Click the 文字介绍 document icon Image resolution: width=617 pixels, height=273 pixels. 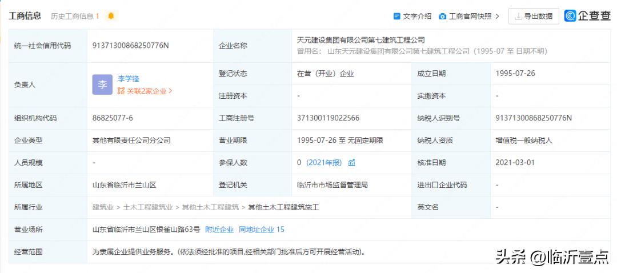pyautogui.click(x=396, y=17)
